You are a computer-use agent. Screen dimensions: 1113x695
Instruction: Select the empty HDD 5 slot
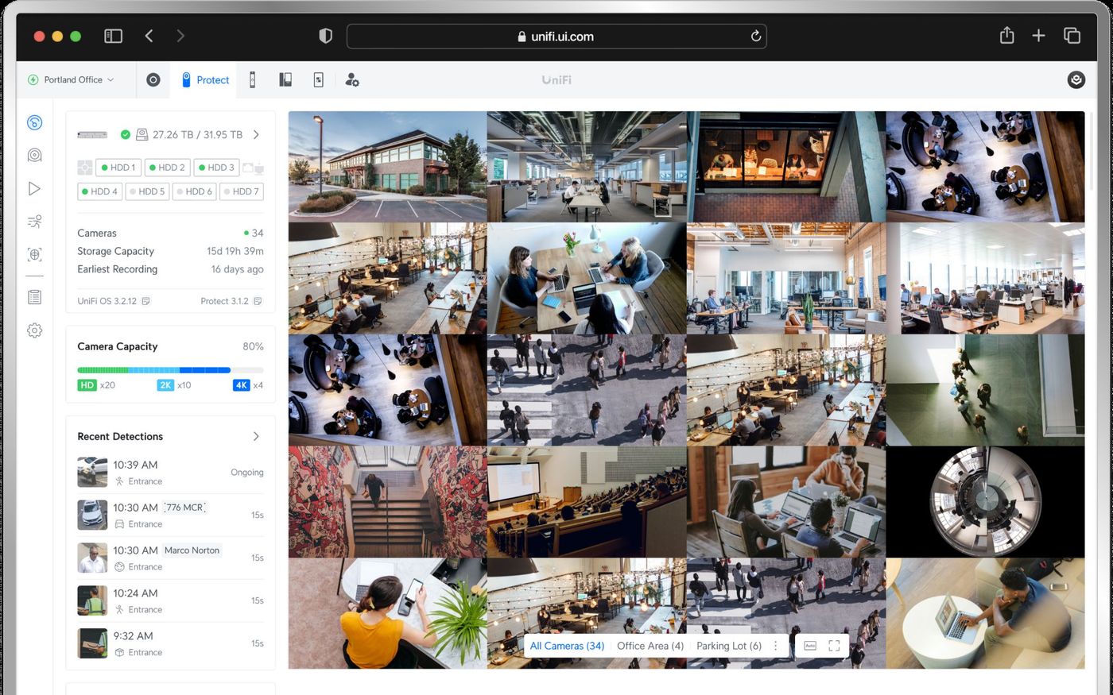[x=147, y=191]
